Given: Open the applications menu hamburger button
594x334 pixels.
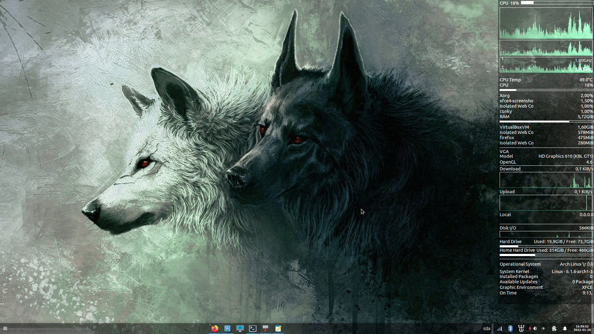Looking at the screenshot, I should (x=5, y=328).
